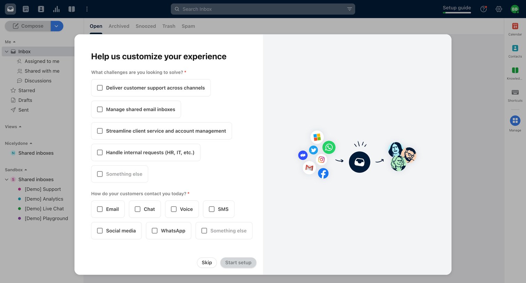
Task: Open the vertical three-dot more menu
Action: coord(87,9)
